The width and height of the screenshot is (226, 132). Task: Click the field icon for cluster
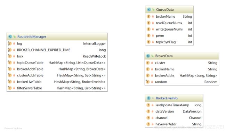click(148, 63)
